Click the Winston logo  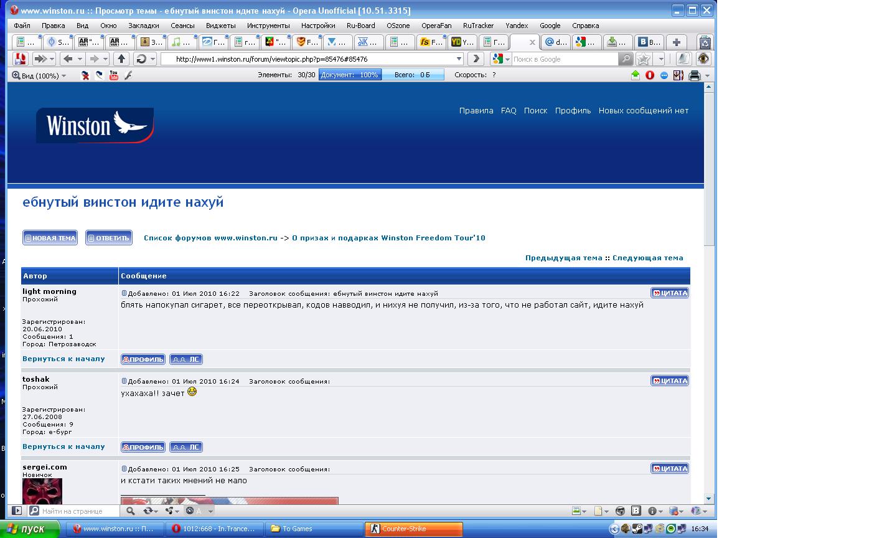click(x=95, y=125)
